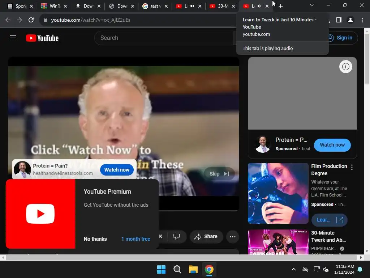This screenshot has width=370, height=278.
Task: Open File Explorer from taskbar
Action: [x=193, y=269]
